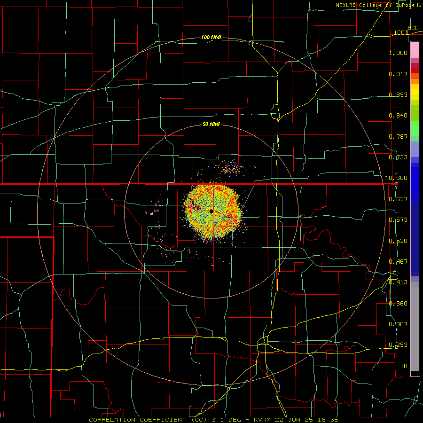Select the 0.787 scale value
423x423 pixels.
(398, 136)
